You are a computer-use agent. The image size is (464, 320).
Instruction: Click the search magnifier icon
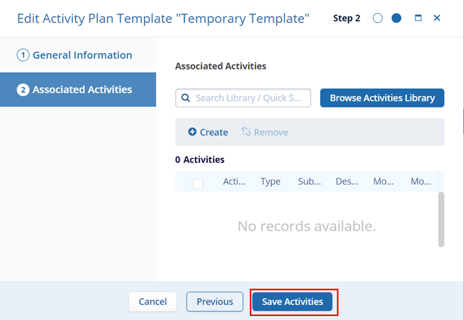[x=186, y=98]
